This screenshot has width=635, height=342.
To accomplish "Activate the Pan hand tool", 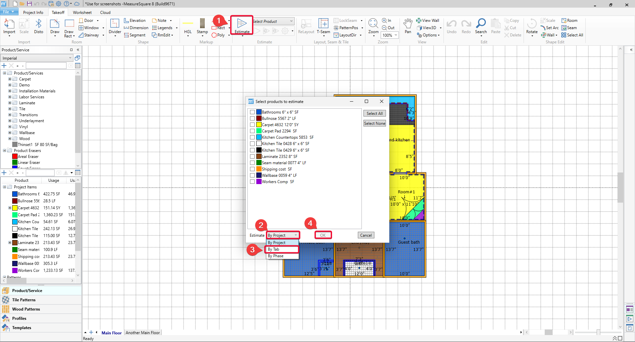I will click(x=408, y=26).
